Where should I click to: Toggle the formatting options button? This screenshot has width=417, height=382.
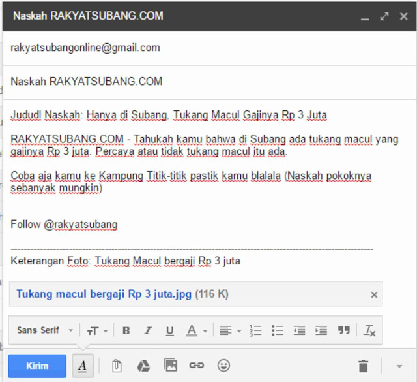[83, 366]
